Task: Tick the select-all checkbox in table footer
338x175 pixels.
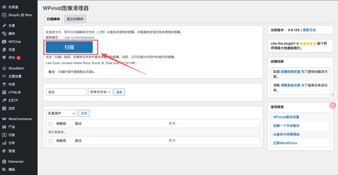Action: tap(51, 141)
